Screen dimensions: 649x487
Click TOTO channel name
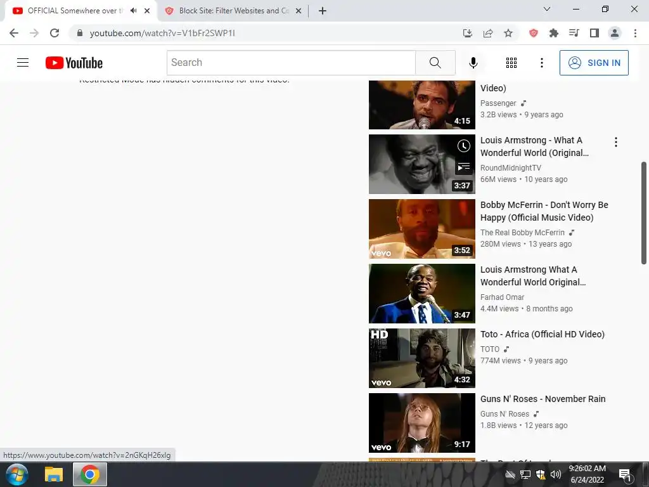click(490, 349)
